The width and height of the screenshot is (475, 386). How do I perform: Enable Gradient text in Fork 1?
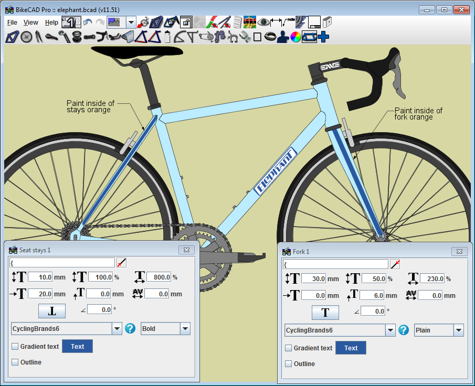click(288, 348)
